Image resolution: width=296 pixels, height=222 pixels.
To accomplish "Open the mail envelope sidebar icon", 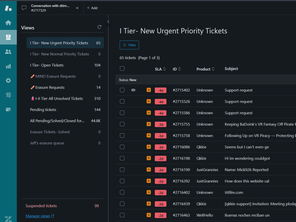I will [x=8, y=110].
